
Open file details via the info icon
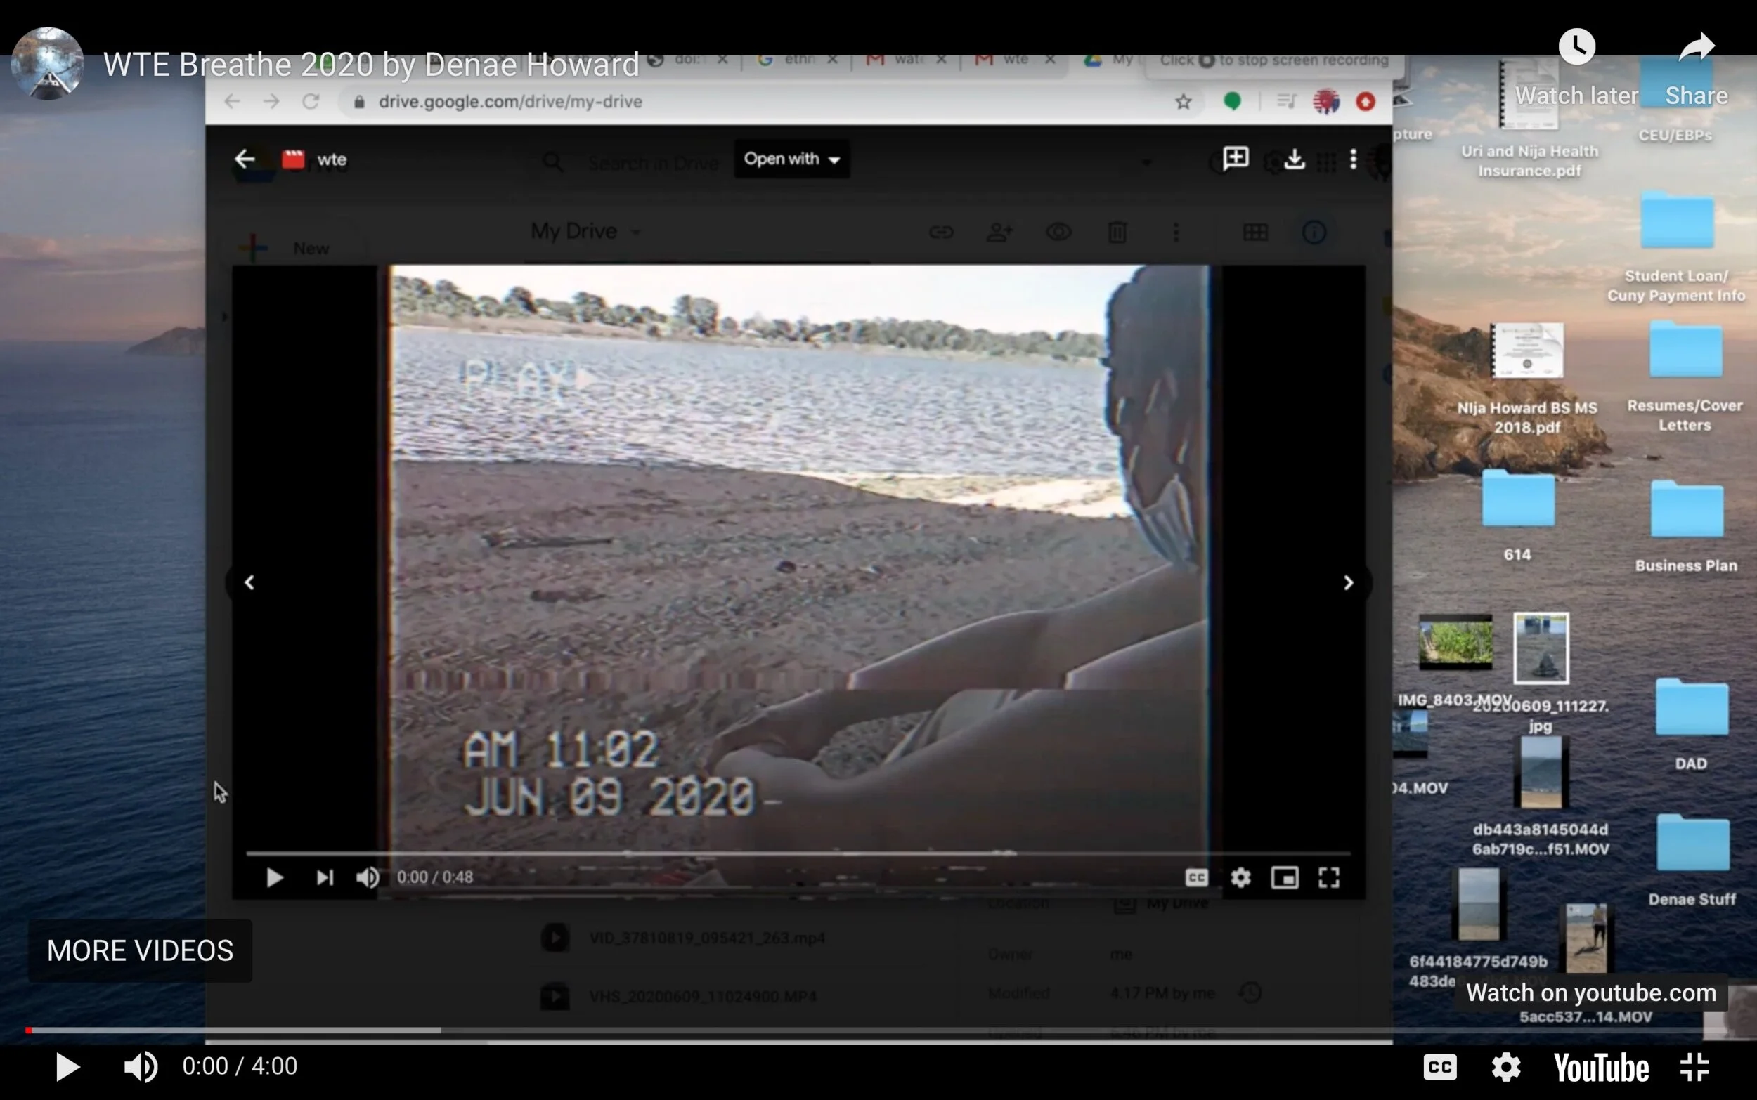(x=1314, y=231)
